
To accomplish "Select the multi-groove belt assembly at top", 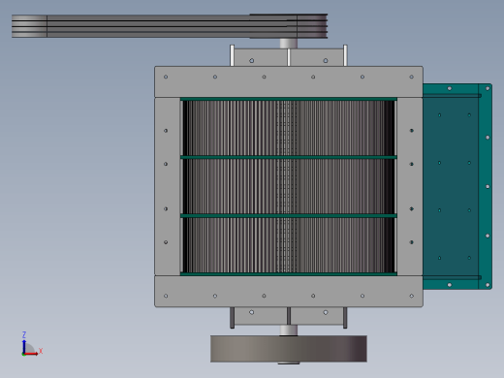I will tap(170, 26).
